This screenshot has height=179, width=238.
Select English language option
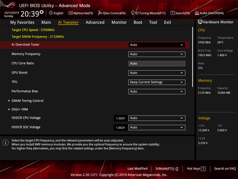59,13
